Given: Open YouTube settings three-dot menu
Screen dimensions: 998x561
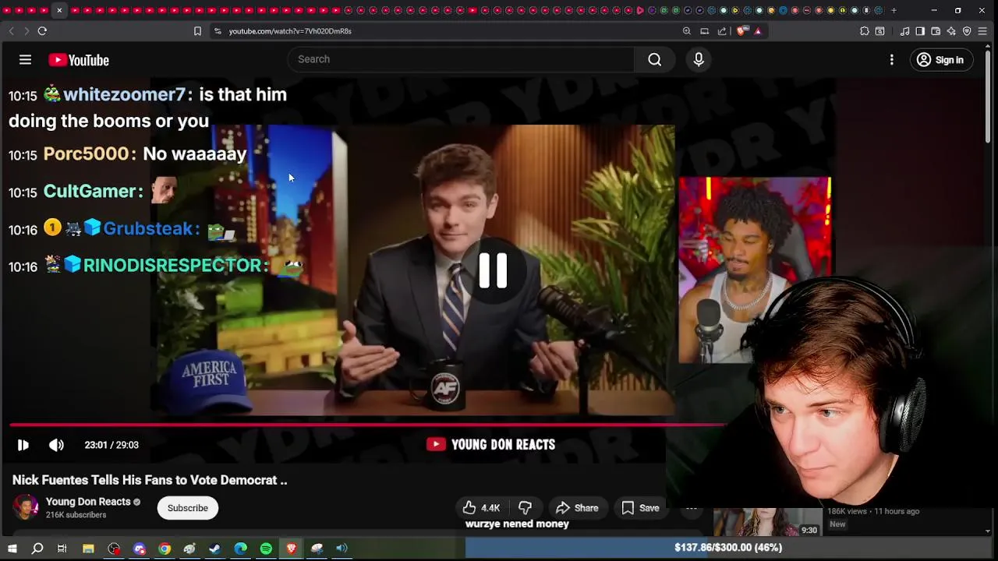Looking at the screenshot, I should 892,60.
